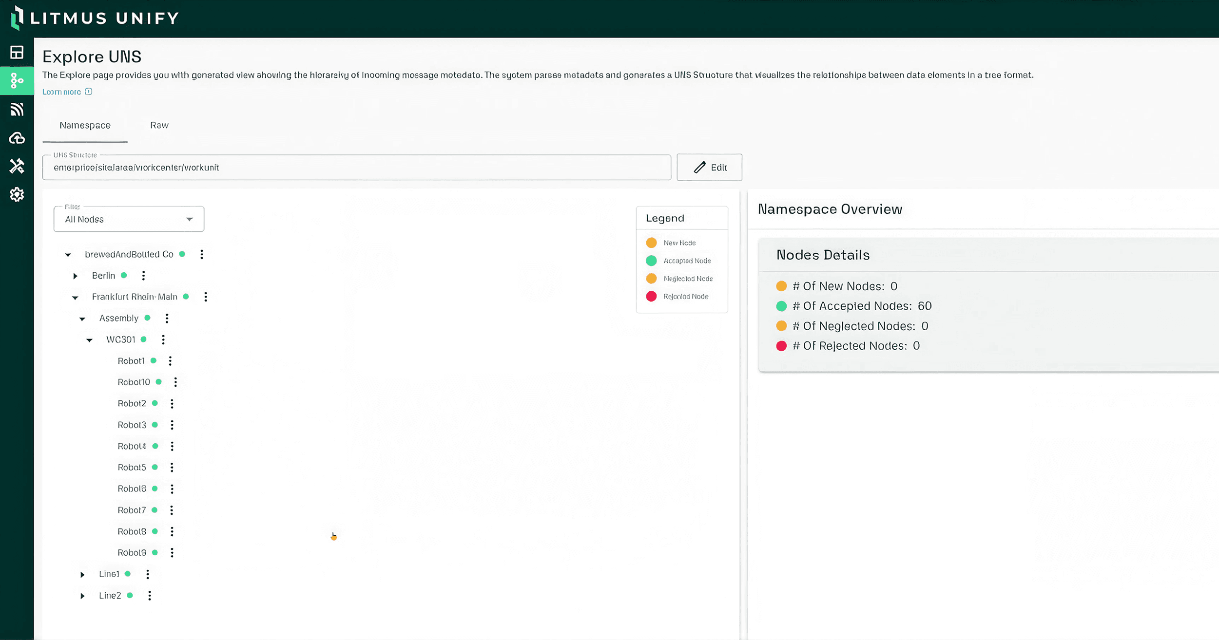Open more options for brewedAndBottled Co
The height and width of the screenshot is (640, 1219).
tap(202, 254)
